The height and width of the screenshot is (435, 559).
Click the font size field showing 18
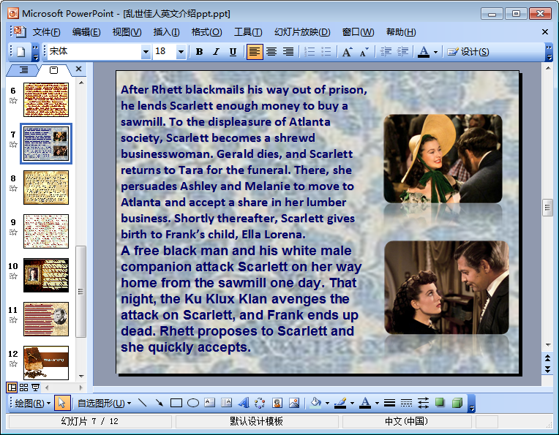[165, 52]
